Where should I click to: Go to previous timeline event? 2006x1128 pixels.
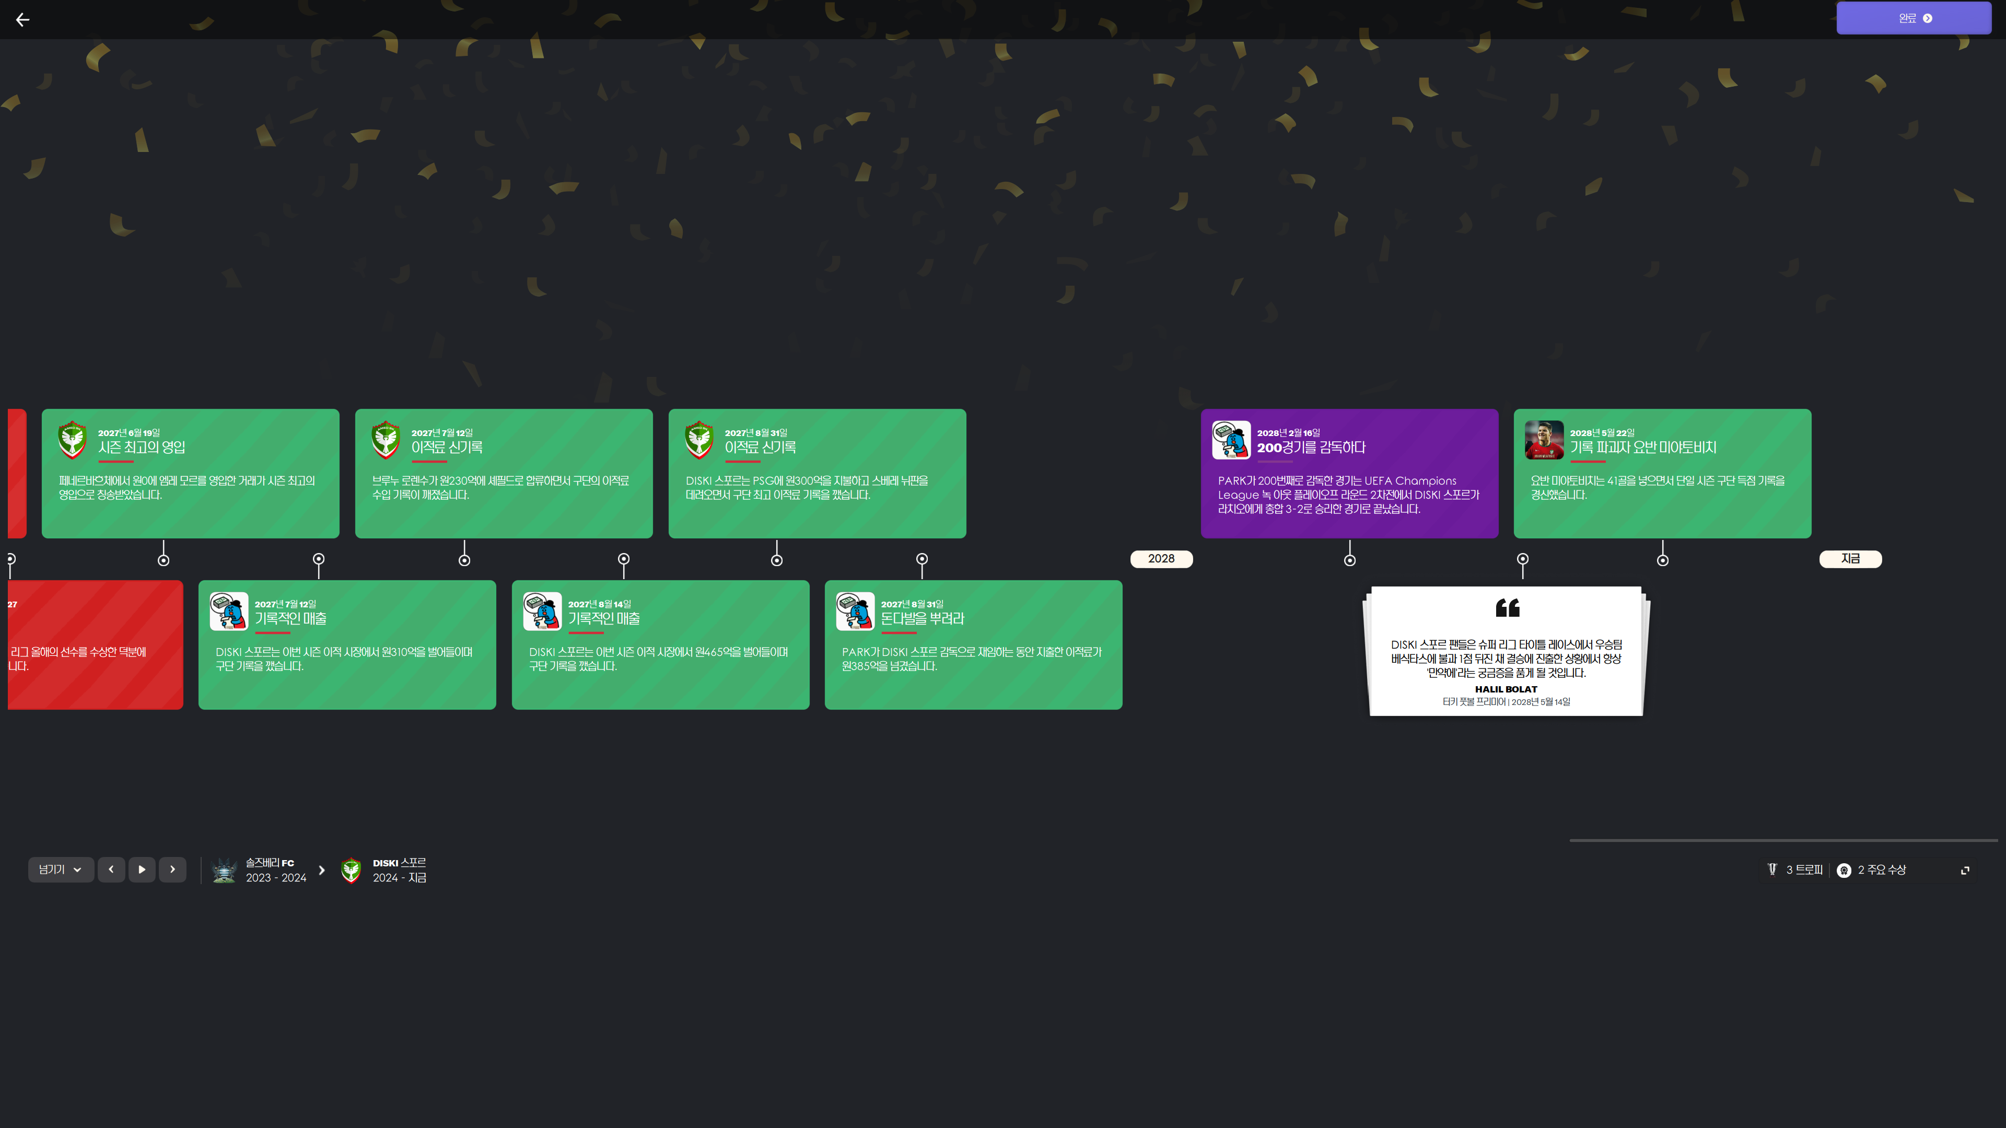tap(111, 869)
